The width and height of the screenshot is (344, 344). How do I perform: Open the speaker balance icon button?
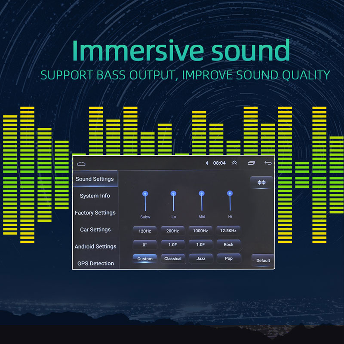click(x=261, y=182)
